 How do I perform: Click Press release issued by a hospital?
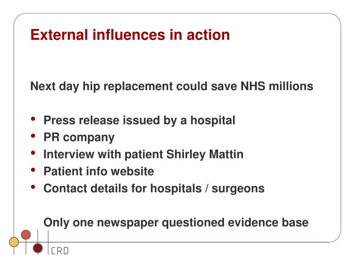[x=139, y=120]
